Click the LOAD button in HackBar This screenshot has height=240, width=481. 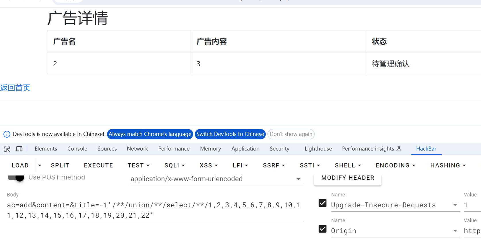point(20,165)
